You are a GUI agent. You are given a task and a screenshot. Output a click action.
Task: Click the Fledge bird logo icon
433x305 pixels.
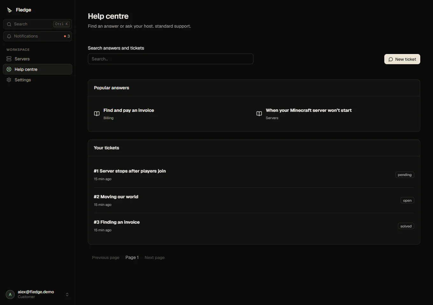10,10
